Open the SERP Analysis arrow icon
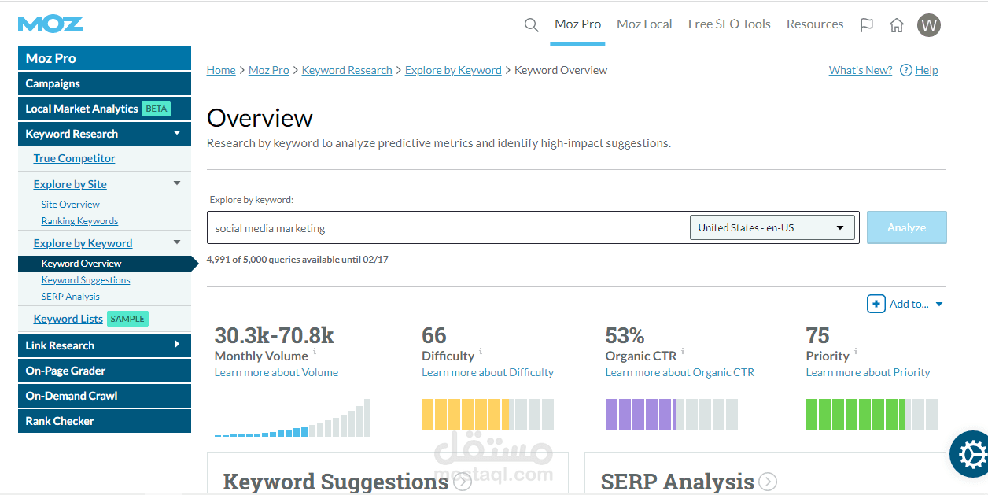This screenshot has width=988, height=495. point(768,482)
